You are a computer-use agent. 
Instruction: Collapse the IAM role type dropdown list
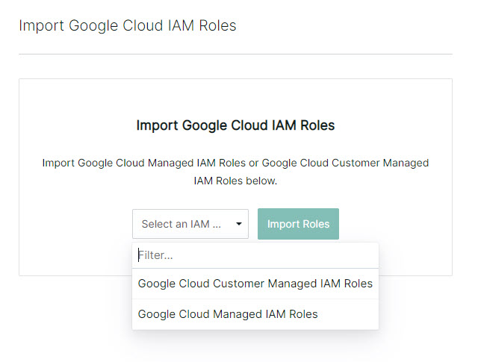(190, 224)
